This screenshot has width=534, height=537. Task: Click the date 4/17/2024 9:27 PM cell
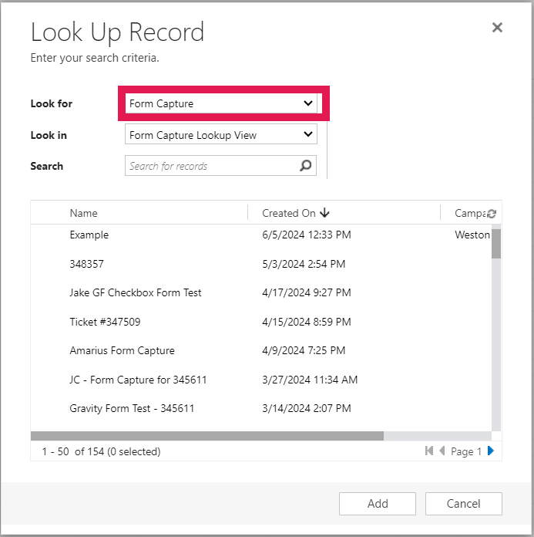tap(307, 293)
